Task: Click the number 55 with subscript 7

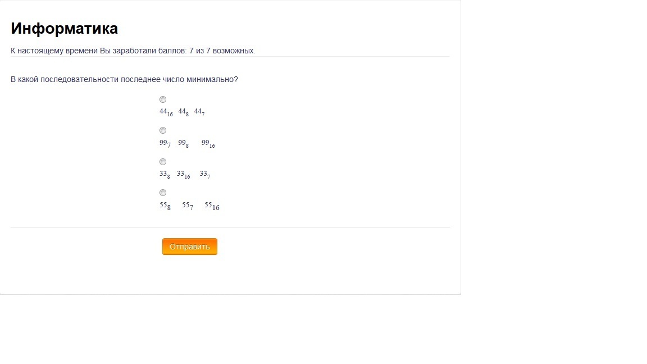Action: tap(188, 206)
